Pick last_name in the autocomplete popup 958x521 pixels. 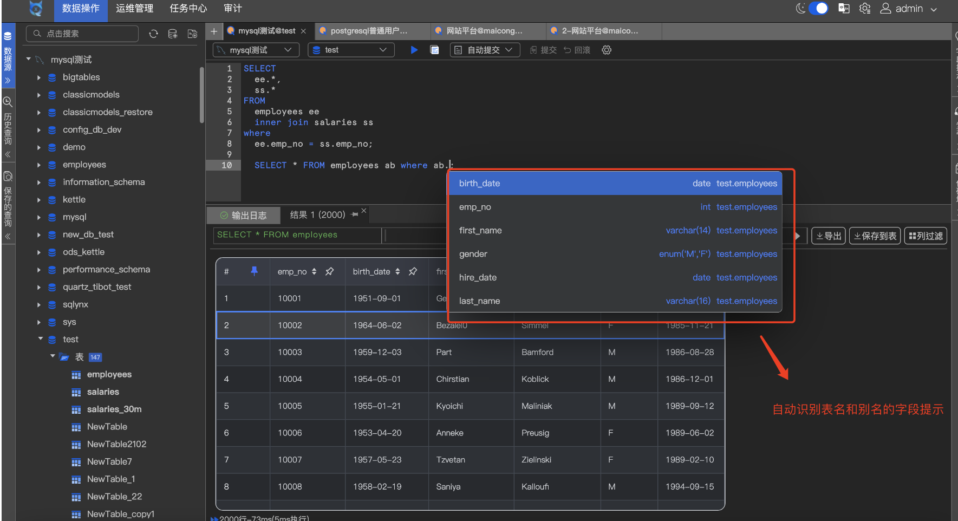(x=616, y=301)
